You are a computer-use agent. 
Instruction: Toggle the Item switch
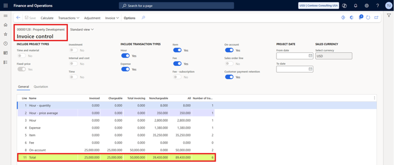tap(177, 50)
